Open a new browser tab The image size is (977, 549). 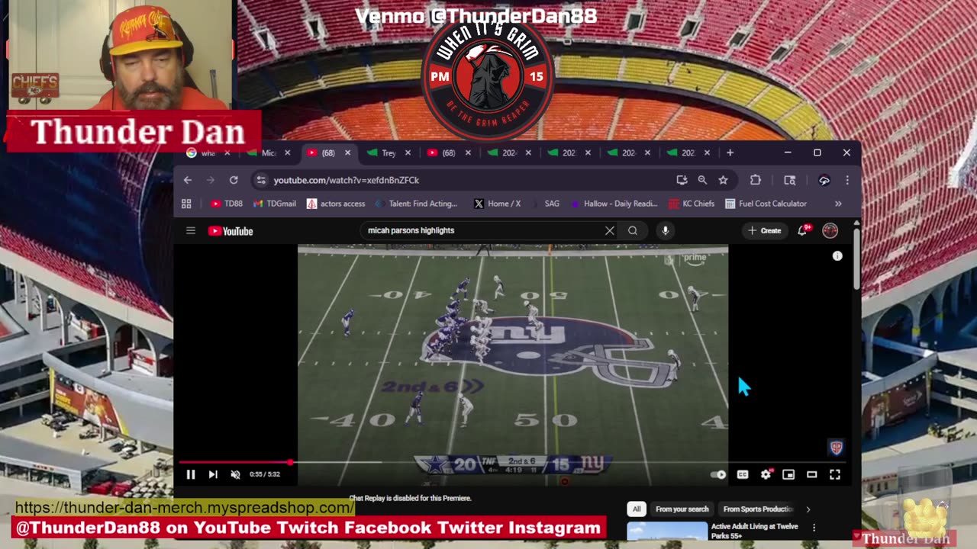(x=730, y=152)
